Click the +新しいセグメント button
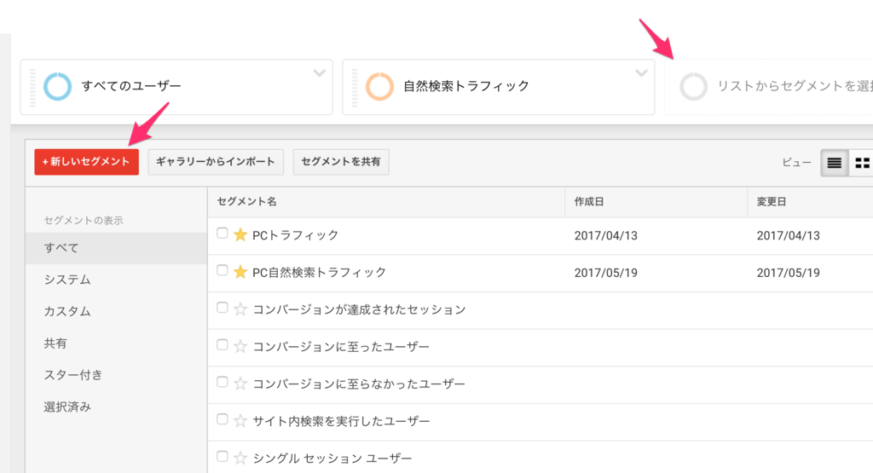The image size is (873, 473). pos(86,162)
